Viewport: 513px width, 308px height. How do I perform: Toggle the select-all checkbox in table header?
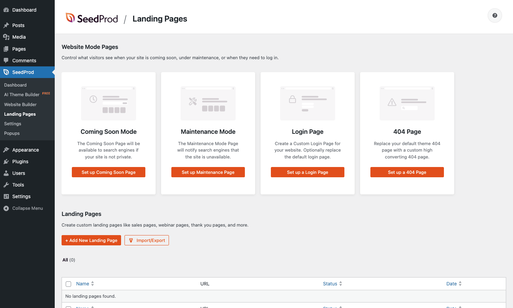coord(68,284)
